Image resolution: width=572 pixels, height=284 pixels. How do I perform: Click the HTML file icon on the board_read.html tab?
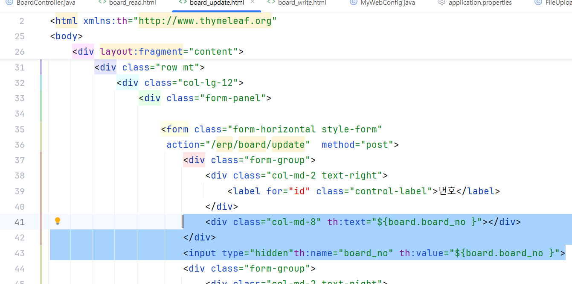coord(102,3)
